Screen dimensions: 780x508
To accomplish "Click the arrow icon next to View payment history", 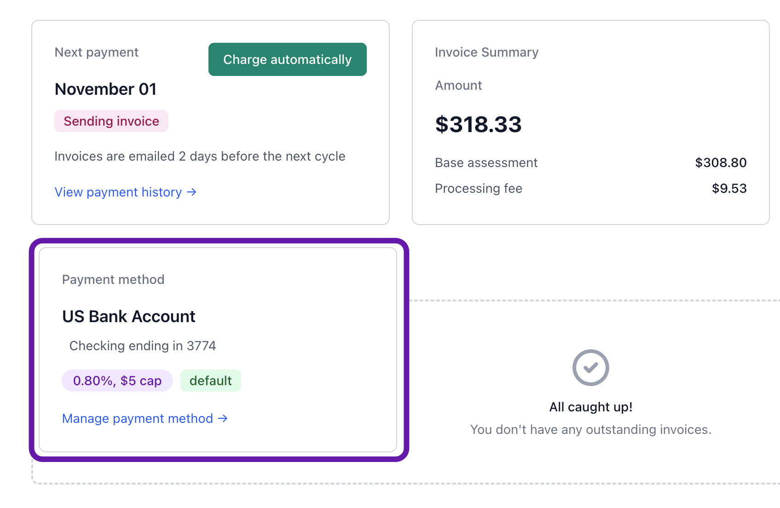I will (191, 192).
